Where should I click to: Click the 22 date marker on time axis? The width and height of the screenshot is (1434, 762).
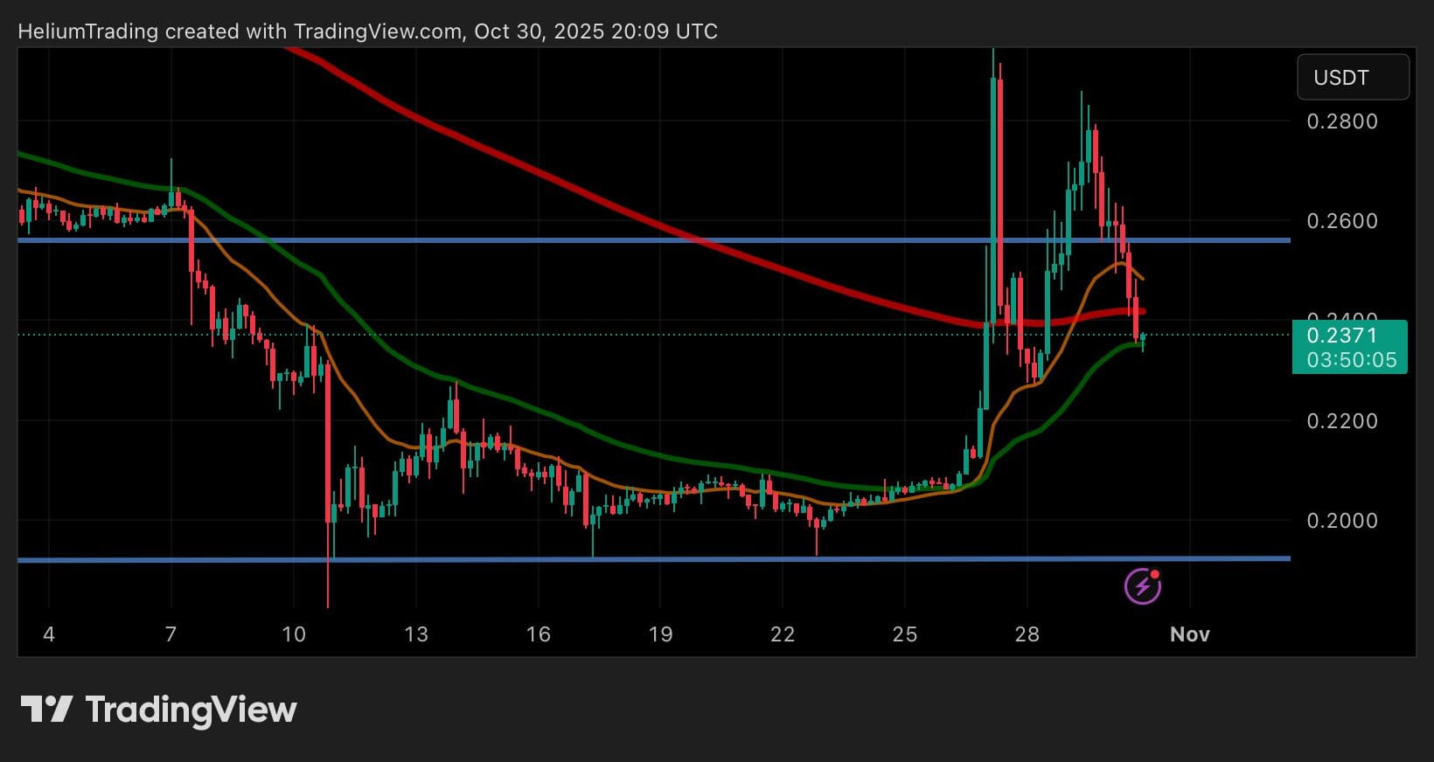coord(783,634)
